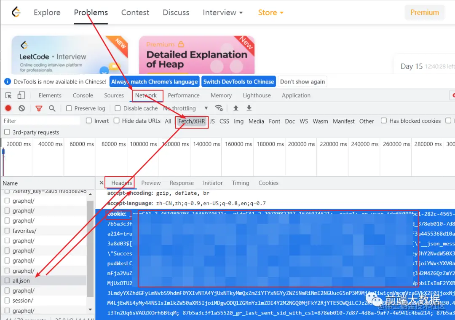Open the Discuss page link

tap(176, 13)
